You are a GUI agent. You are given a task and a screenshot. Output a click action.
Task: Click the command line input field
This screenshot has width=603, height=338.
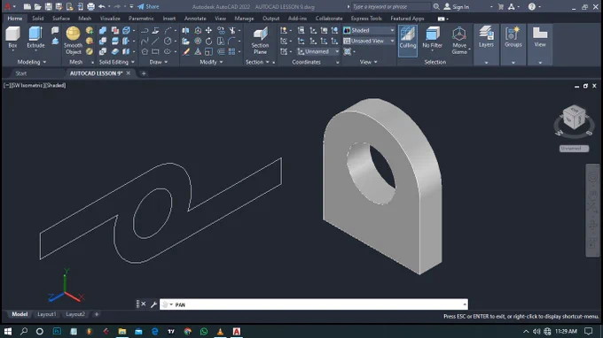(x=313, y=304)
